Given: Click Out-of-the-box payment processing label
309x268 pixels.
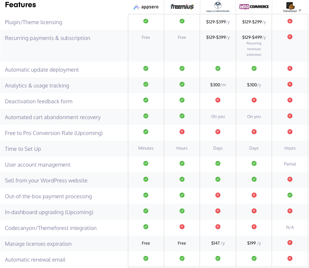Looking at the screenshot, I should 48,196.
